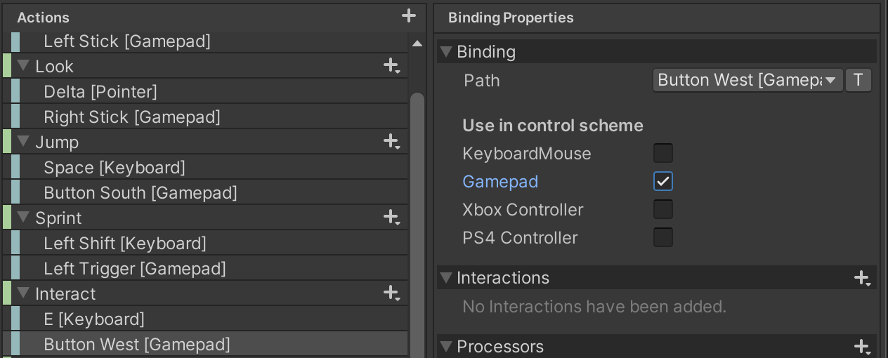Select the Space [Keyboard] binding
The width and height of the screenshot is (888, 358).
coord(114,168)
